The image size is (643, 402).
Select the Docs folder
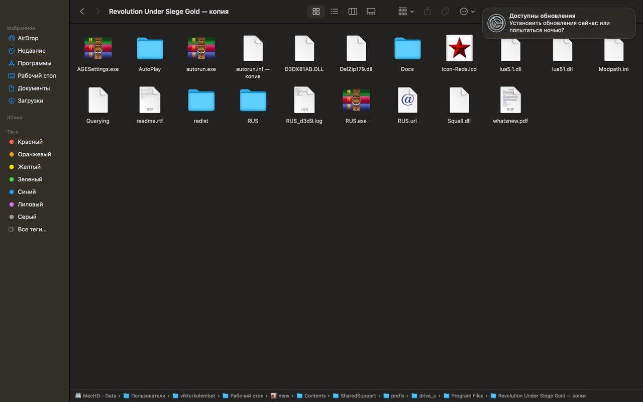(407, 49)
